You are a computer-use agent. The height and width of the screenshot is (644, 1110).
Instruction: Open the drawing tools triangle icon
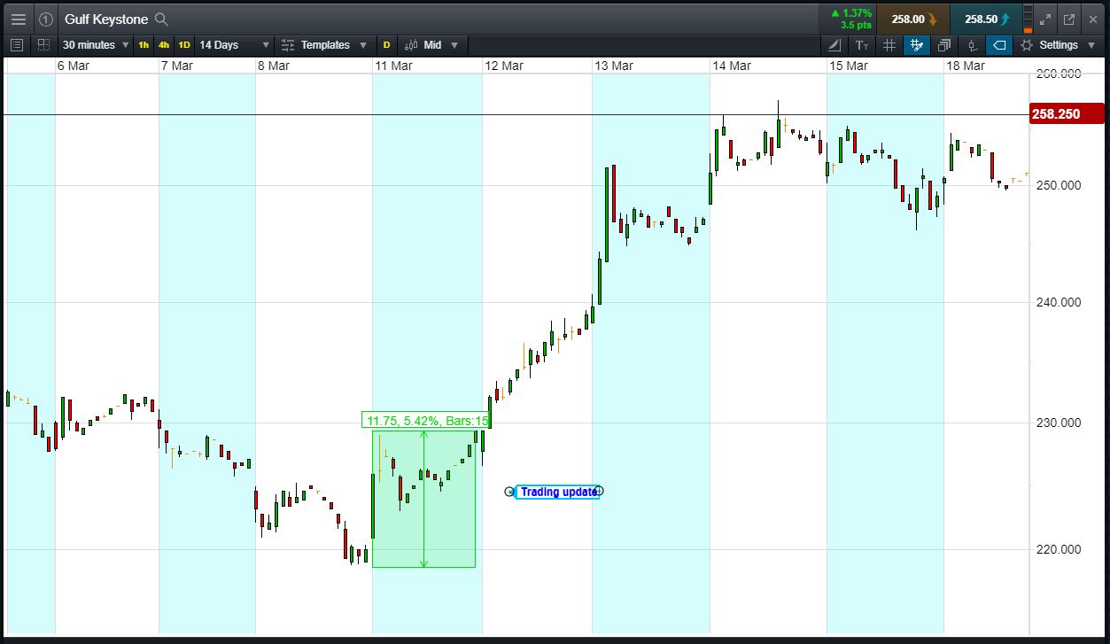(x=834, y=45)
